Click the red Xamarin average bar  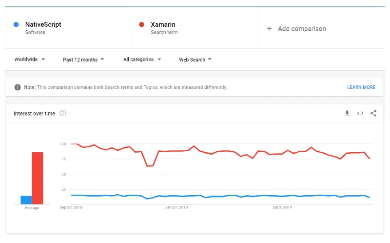click(x=38, y=178)
